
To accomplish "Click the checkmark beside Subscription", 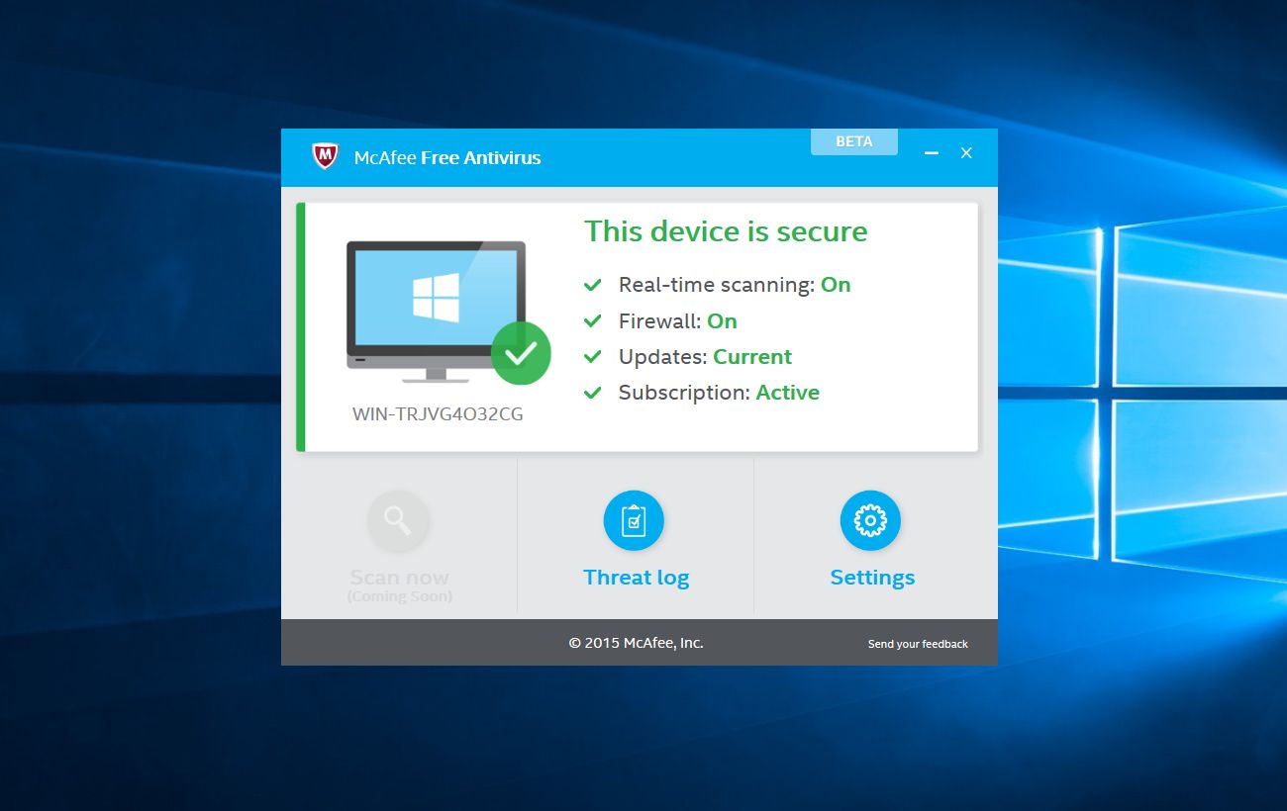I will (x=593, y=393).
